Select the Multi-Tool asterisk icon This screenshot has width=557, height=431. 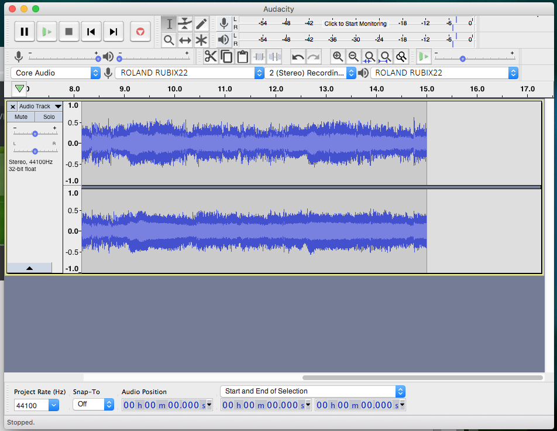tap(201, 40)
